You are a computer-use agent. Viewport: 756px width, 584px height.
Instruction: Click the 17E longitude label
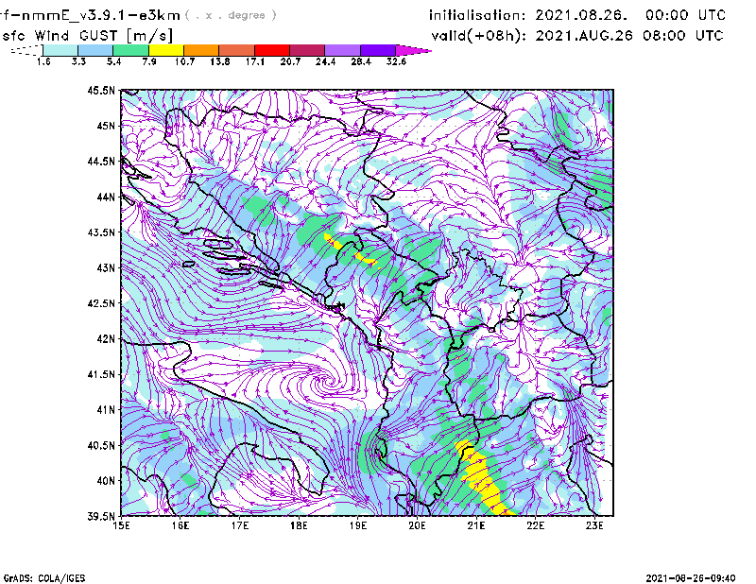[x=240, y=525]
